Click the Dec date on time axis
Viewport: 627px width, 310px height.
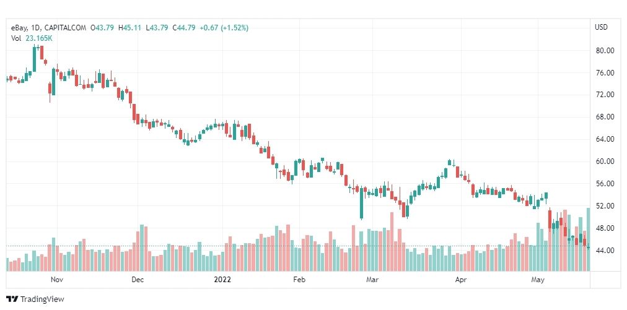[x=138, y=280]
